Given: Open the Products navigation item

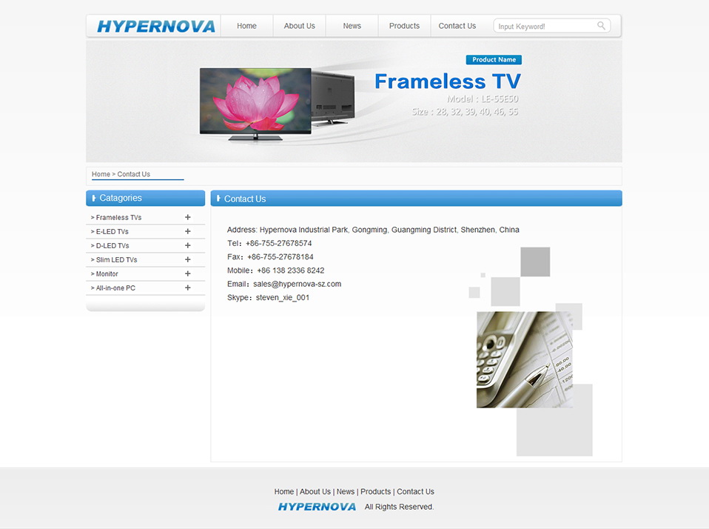Looking at the screenshot, I should [404, 26].
